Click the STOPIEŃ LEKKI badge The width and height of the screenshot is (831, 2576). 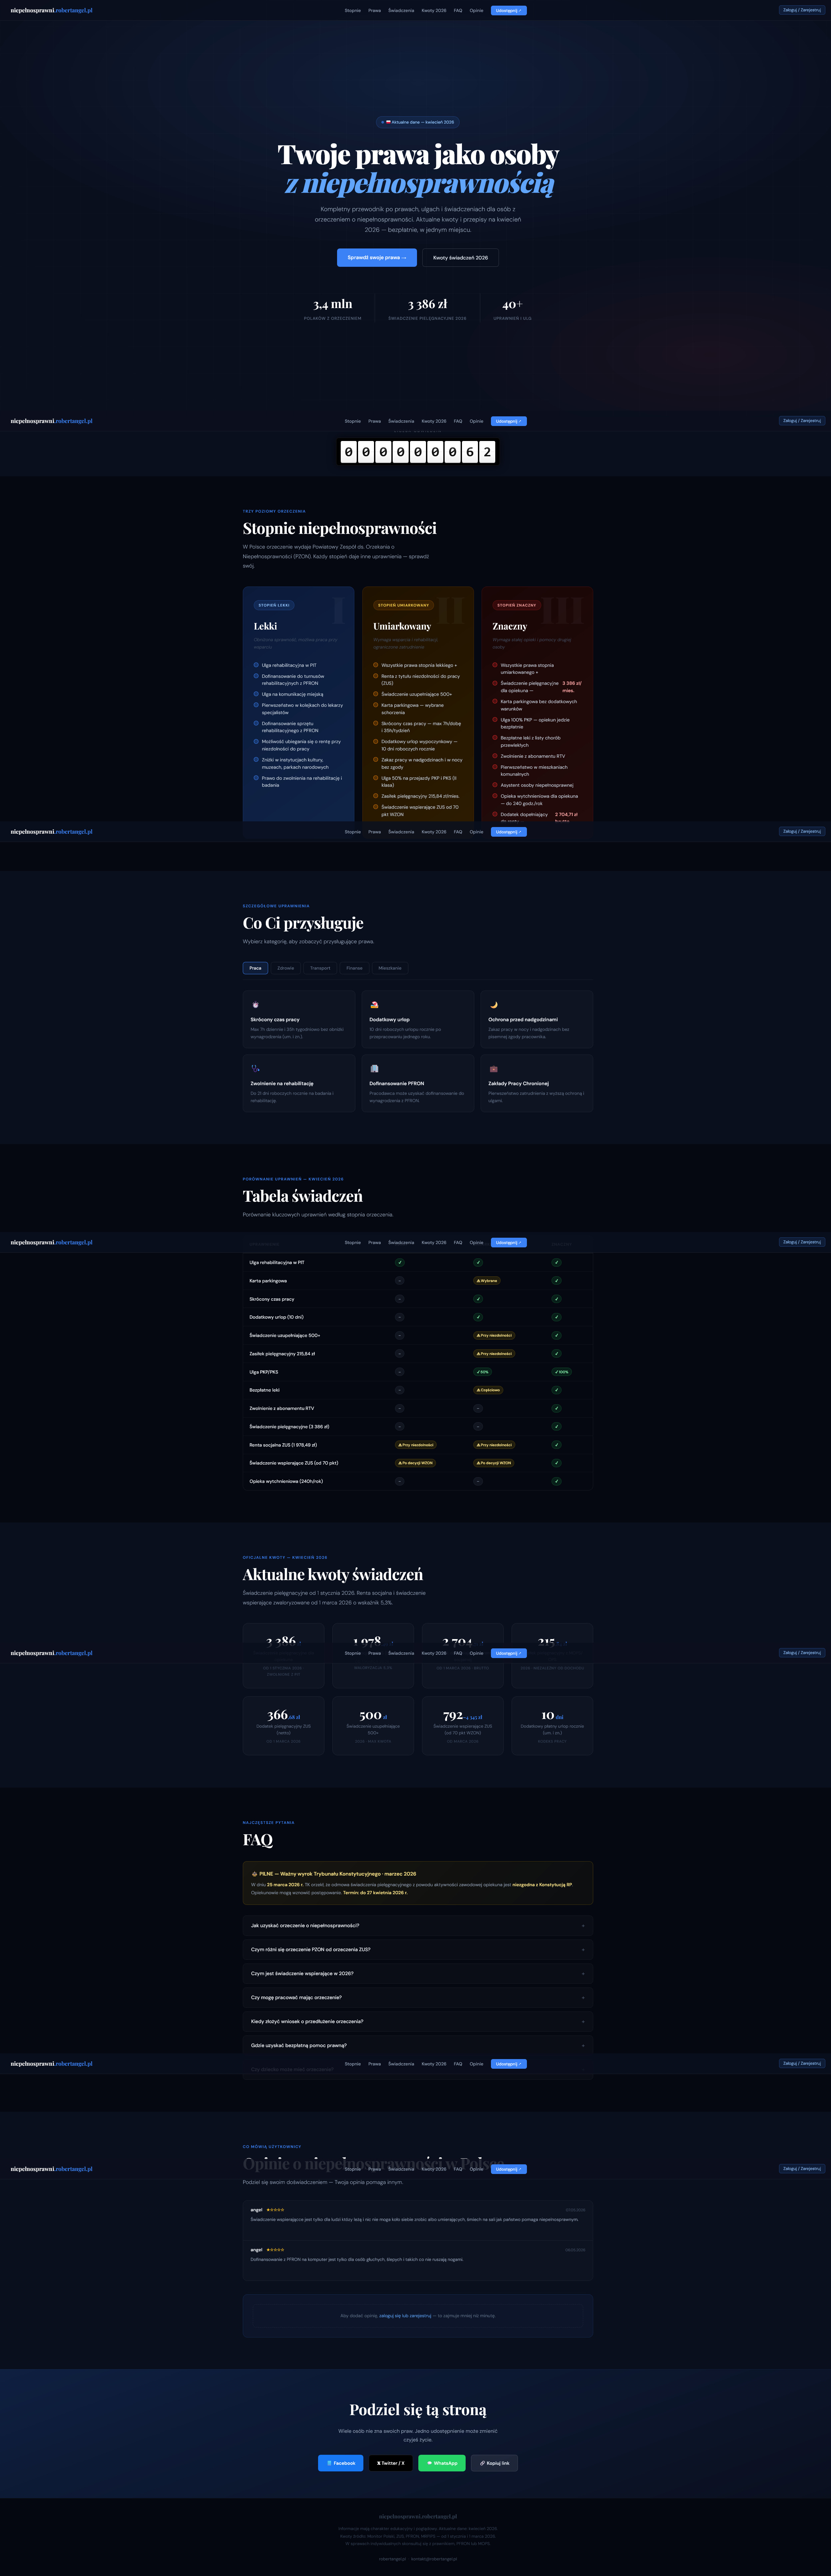[x=274, y=605]
